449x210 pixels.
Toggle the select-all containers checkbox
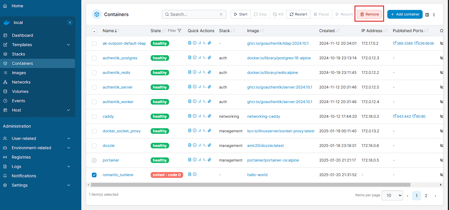coord(94,31)
